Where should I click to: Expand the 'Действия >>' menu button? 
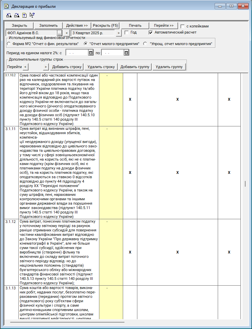click(x=77, y=26)
